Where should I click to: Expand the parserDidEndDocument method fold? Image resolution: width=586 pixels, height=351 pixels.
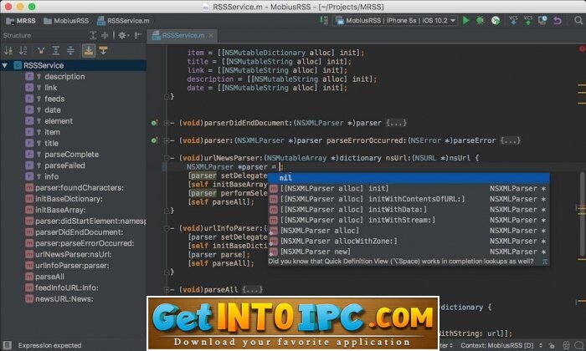tap(167, 123)
